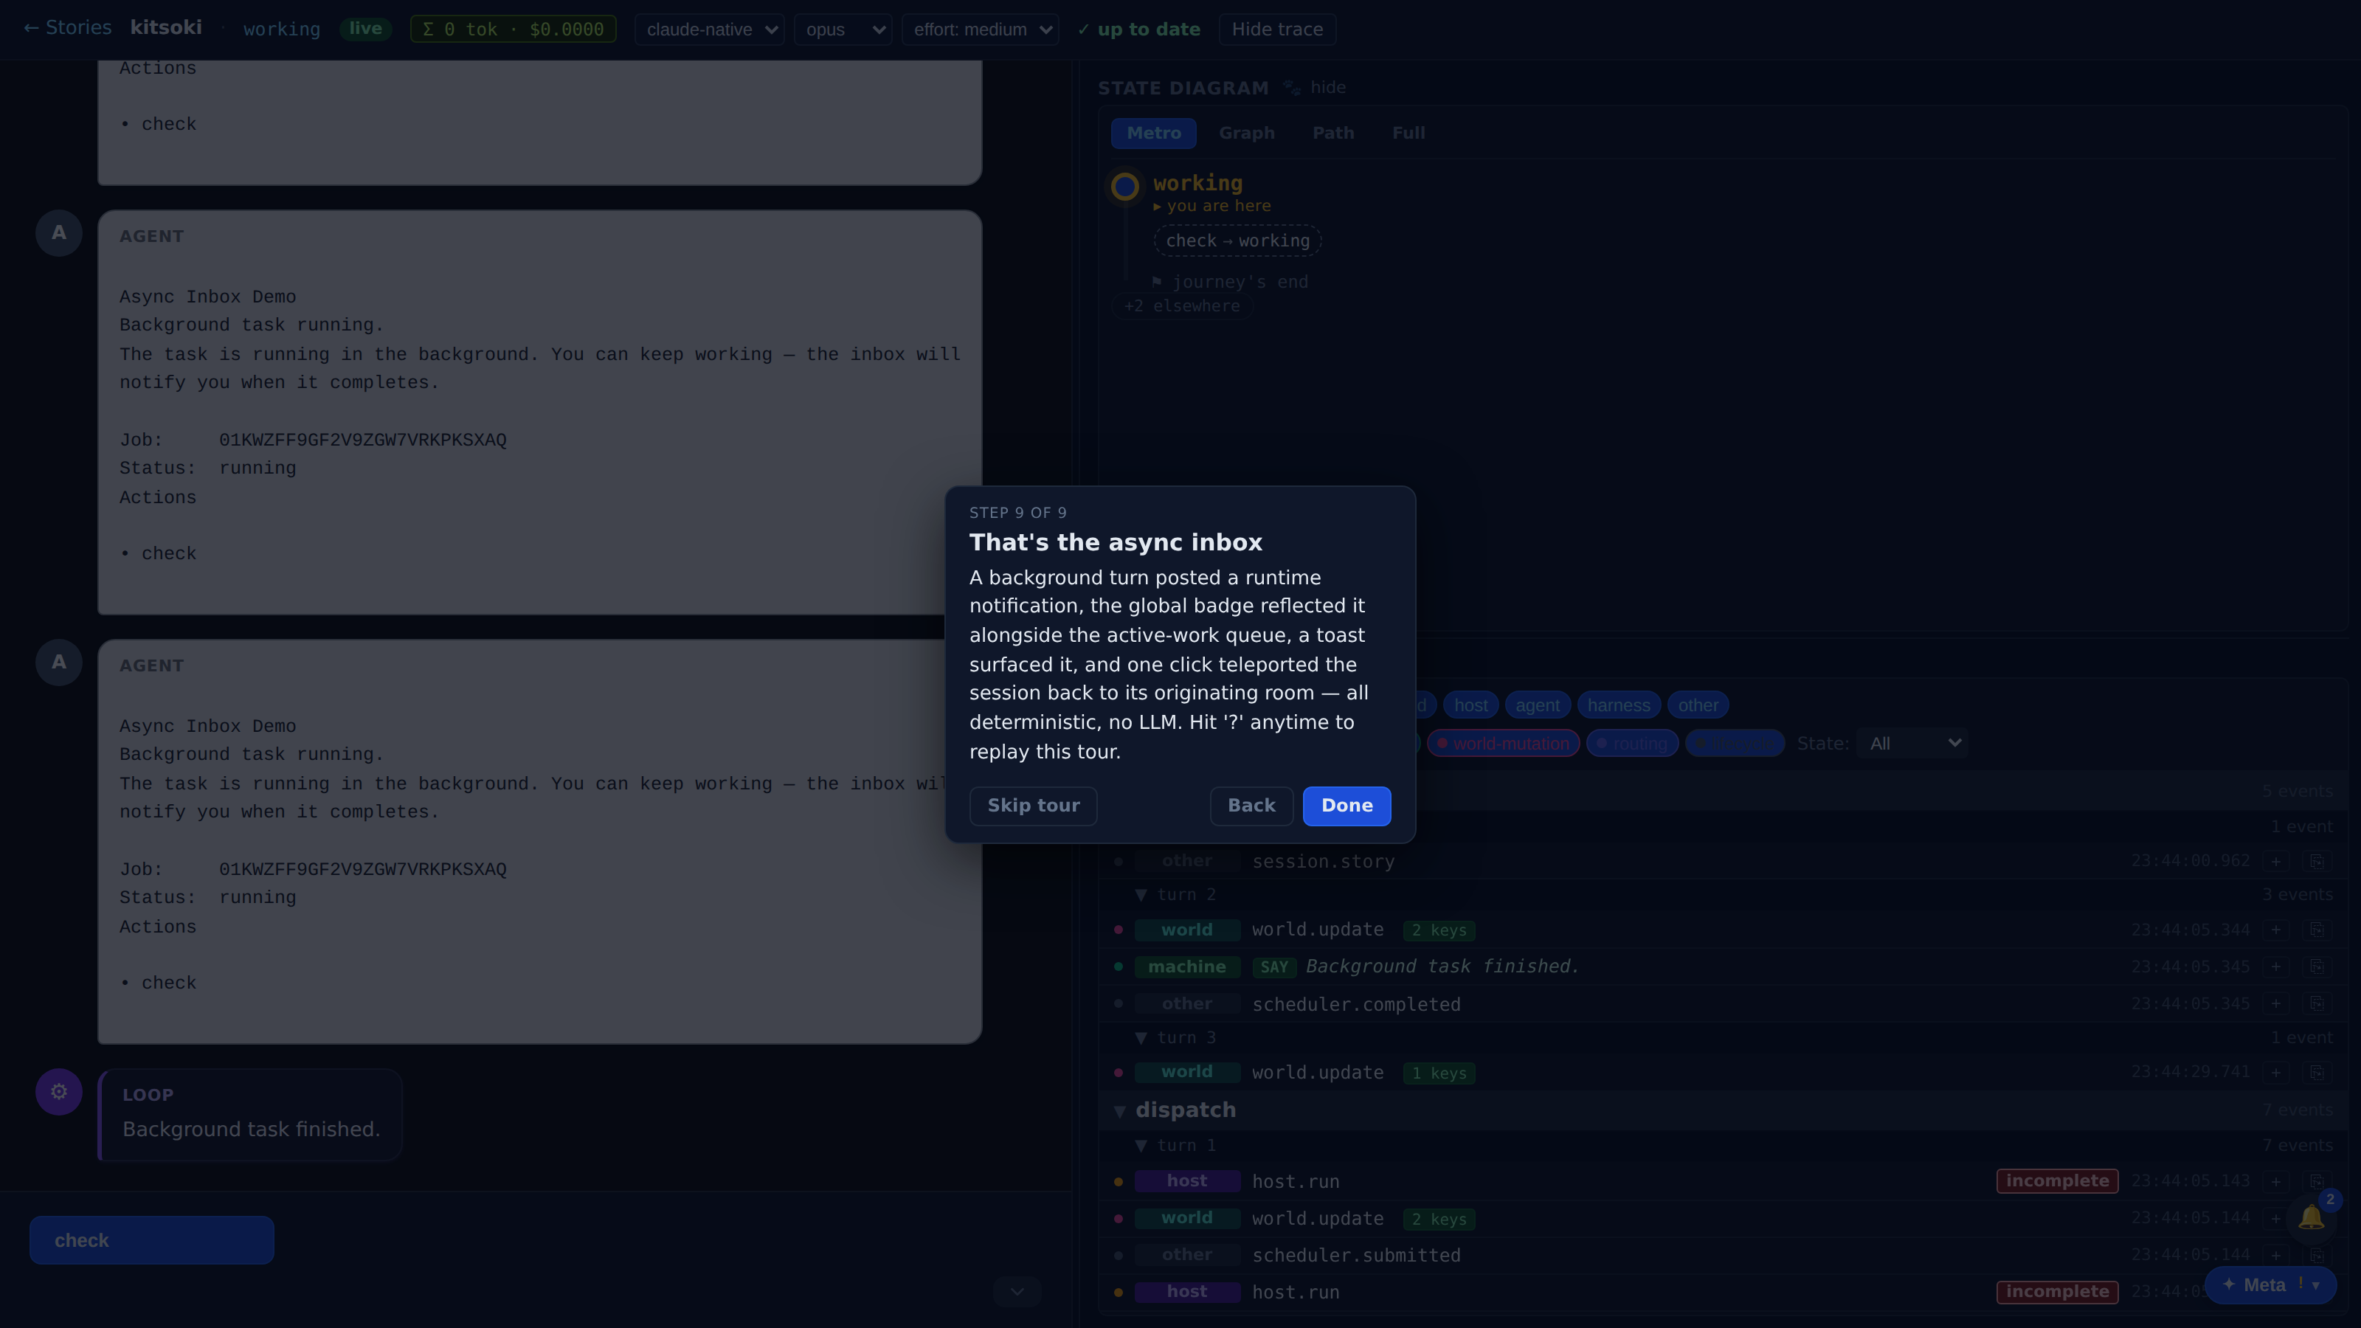Click the copy icon on the 'Background task finished' trace row
This screenshot has width=2361, height=1328.
pos(2316,967)
